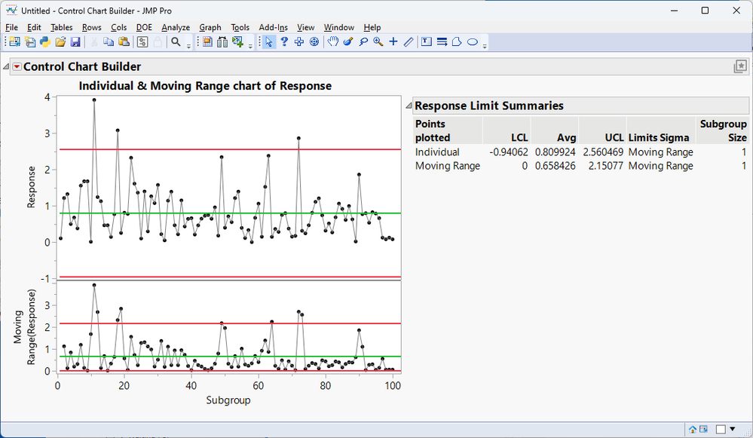Open the status bar dropdown arrow

pyautogui.click(x=732, y=429)
